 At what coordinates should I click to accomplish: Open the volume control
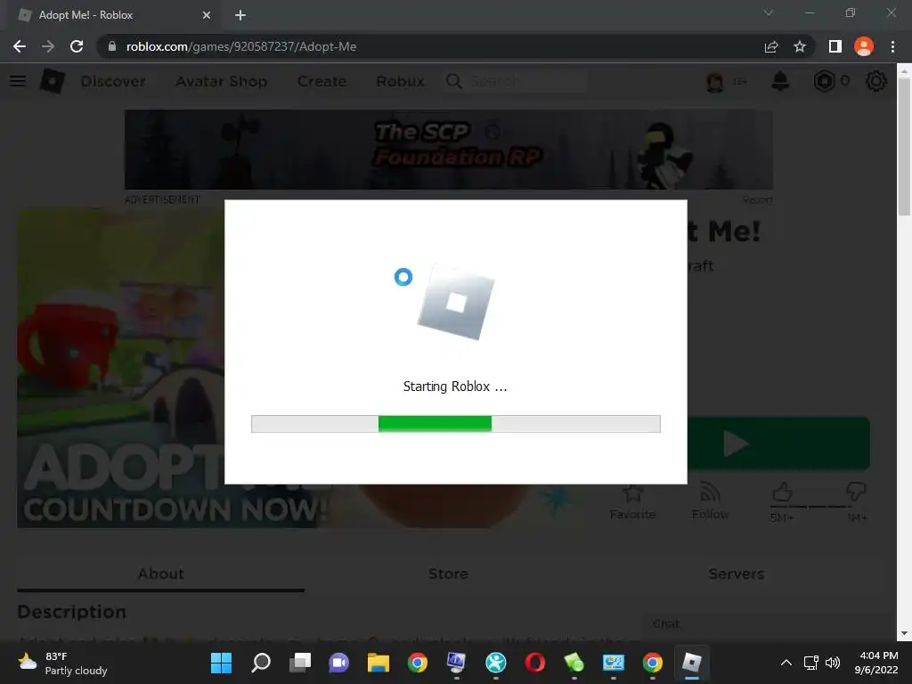[x=833, y=663]
